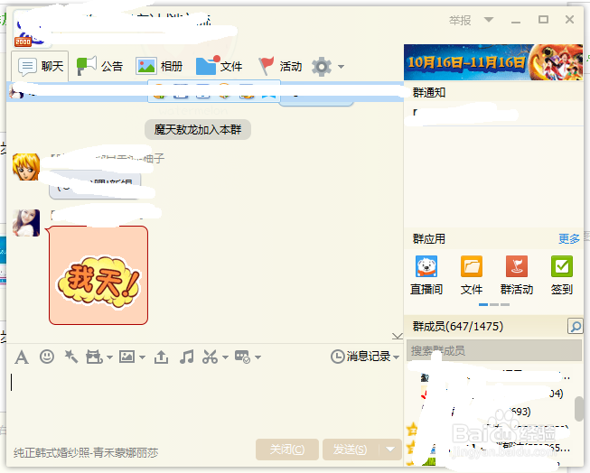Click the send picture icon

point(126,357)
